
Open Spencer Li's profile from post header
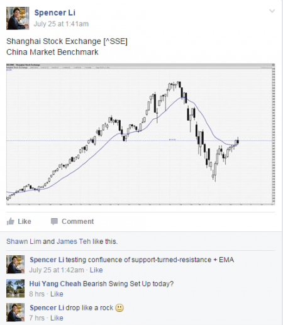point(55,13)
